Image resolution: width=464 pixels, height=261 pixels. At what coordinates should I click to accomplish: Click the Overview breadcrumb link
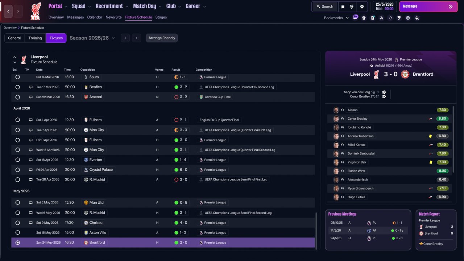click(x=10, y=28)
